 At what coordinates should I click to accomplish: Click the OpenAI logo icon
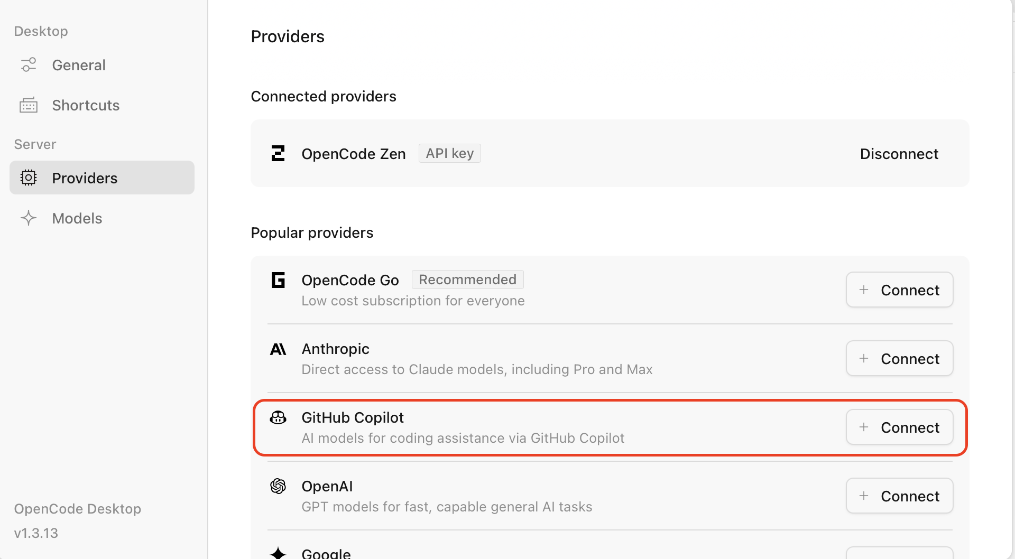tap(278, 486)
